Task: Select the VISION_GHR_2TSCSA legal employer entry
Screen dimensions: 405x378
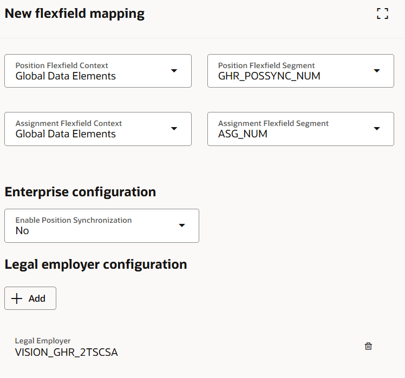Action: point(66,353)
